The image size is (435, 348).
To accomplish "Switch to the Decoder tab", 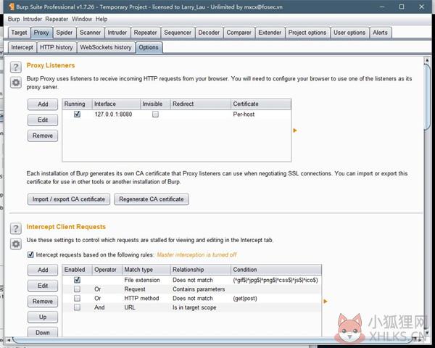I will point(209,33).
